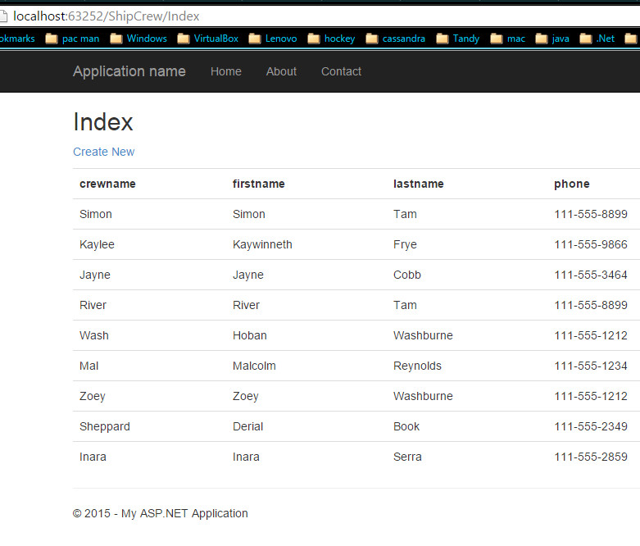This screenshot has height=546, width=640.
Task: Open the pac man bookmark folder
Action: pyautogui.click(x=71, y=39)
